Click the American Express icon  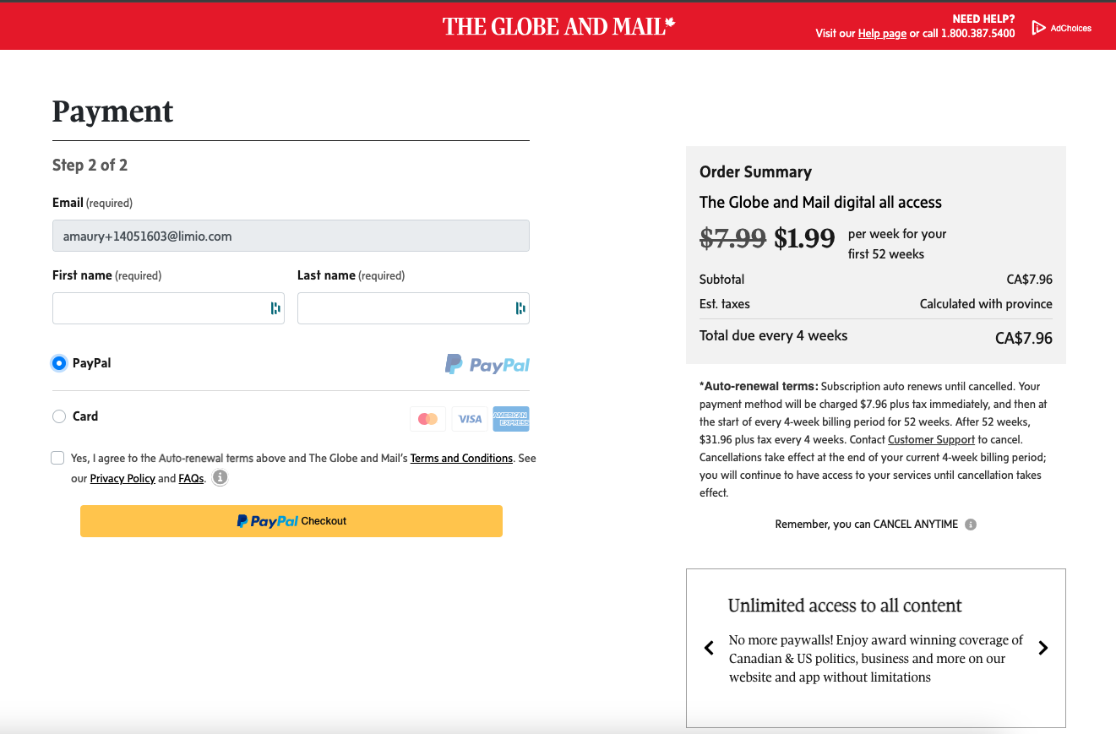pyautogui.click(x=511, y=418)
